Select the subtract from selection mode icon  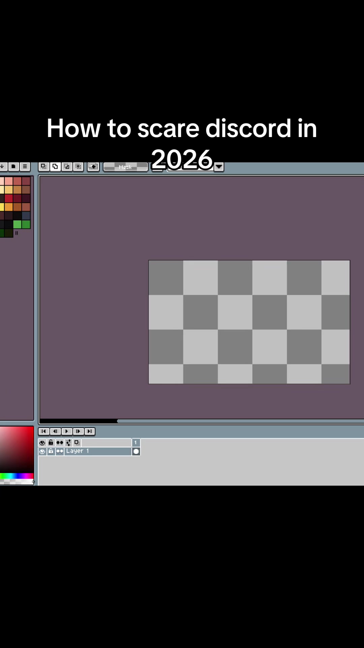(x=67, y=166)
